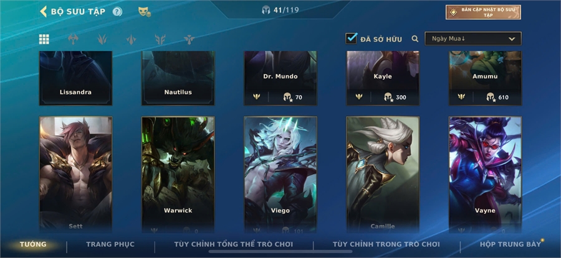The width and height of the screenshot is (561, 258).
Task: Switch to Tùy Chỉnh Trong Trò Chơi tab
Action: coord(386,244)
